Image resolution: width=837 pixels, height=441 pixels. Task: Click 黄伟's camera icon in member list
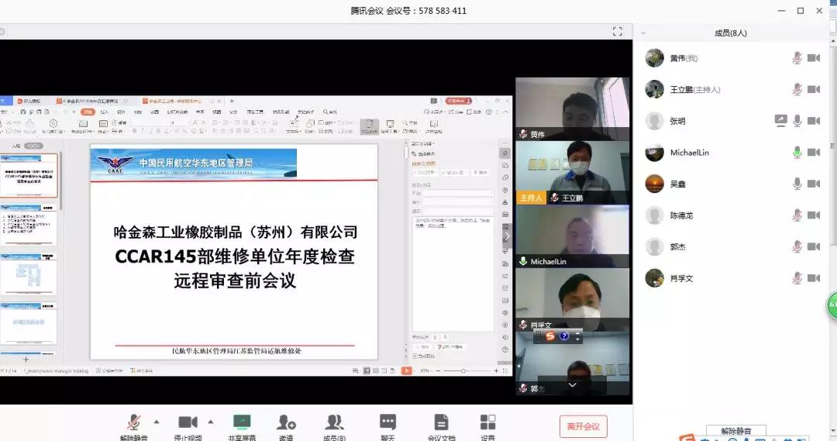coord(814,57)
